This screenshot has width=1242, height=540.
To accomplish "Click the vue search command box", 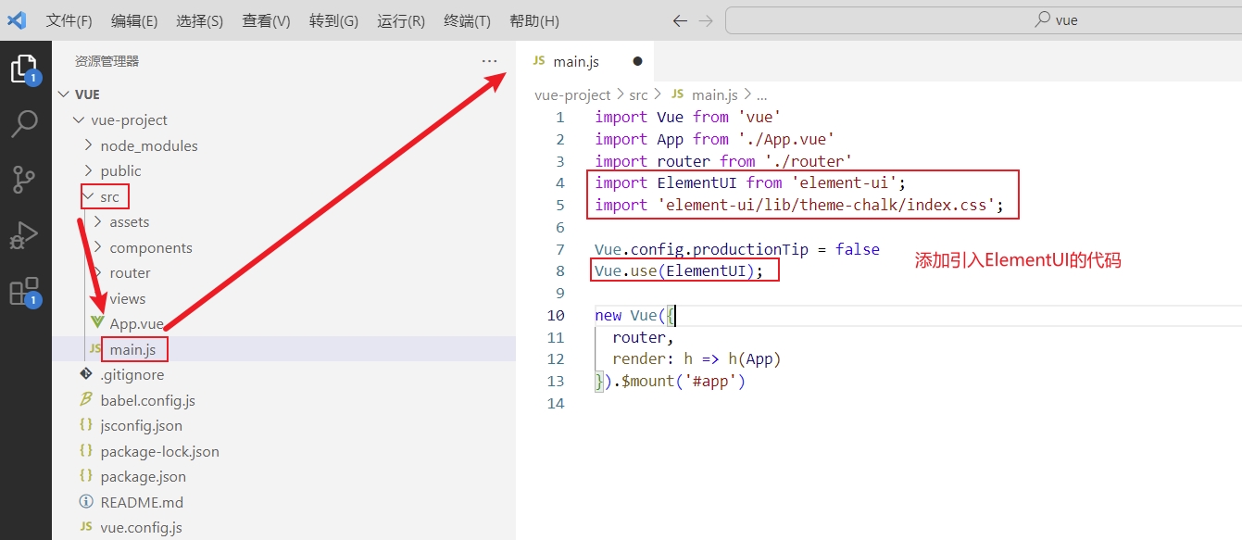I will (982, 20).
